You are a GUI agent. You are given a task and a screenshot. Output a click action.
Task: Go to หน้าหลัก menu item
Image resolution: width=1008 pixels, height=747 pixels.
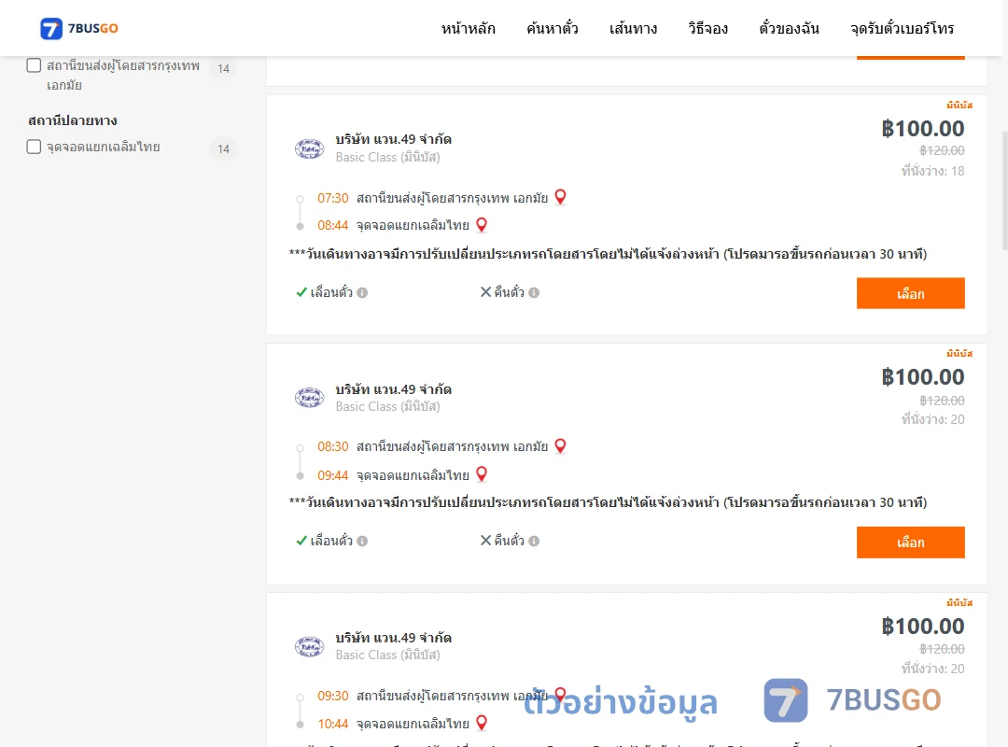(x=468, y=28)
